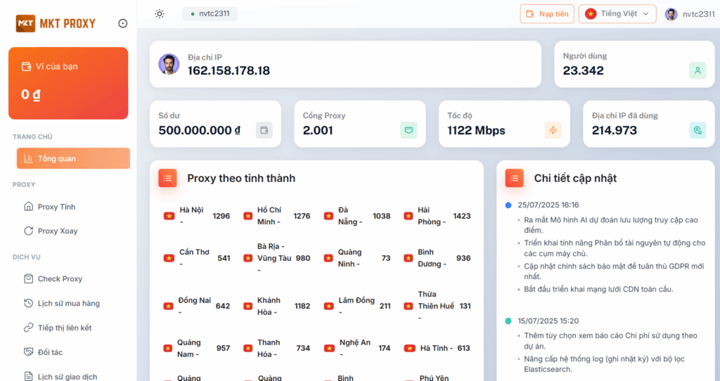Image resolution: width=720 pixels, height=381 pixels.
Task: Open Lịch sử mua hàng page
Action: 68,304
